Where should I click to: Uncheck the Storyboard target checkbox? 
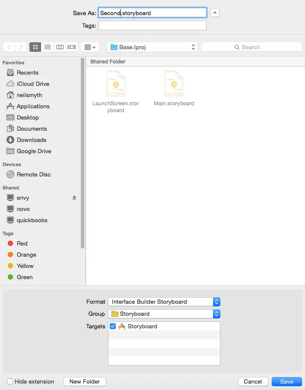pos(113,326)
